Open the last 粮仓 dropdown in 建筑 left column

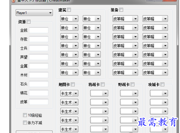69,72
